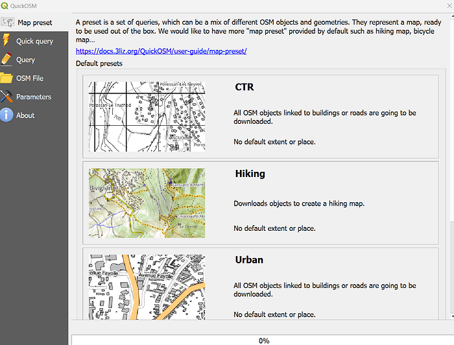Click Urban's description about buildings or roads
The image size is (454, 345).
(325, 290)
